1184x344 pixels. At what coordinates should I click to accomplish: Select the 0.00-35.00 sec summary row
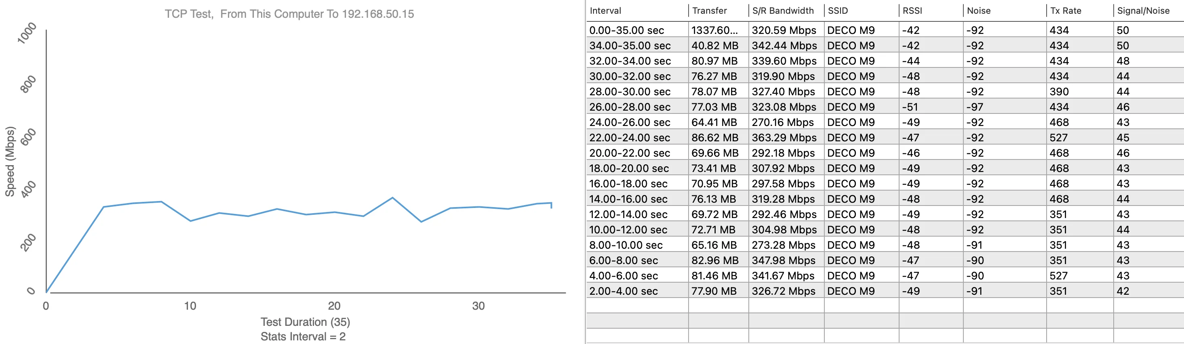click(x=626, y=30)
